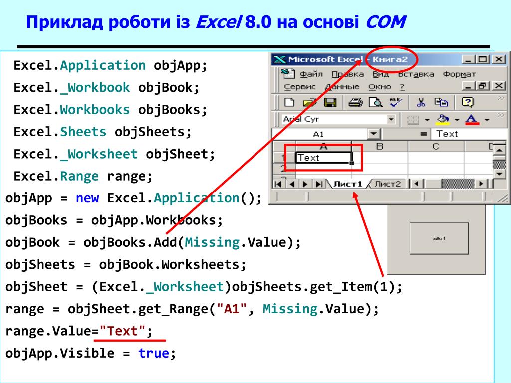Open the Данные menu
This screenshot has height=383, width=511.
tap(342, 87)
